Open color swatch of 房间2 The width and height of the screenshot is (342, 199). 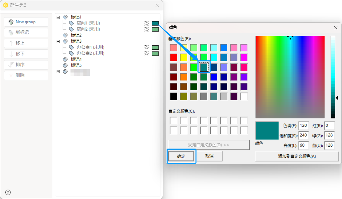(155, 30)
